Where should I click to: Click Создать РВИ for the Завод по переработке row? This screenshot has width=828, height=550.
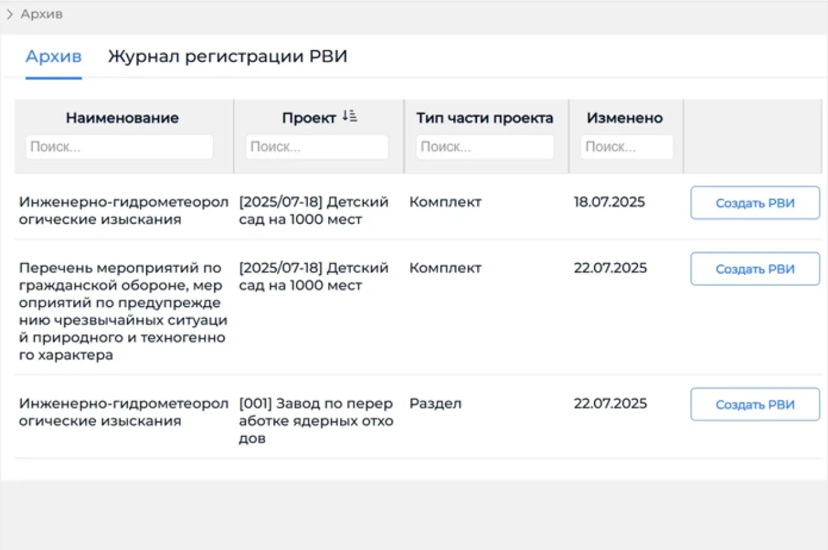coord(755,404)
